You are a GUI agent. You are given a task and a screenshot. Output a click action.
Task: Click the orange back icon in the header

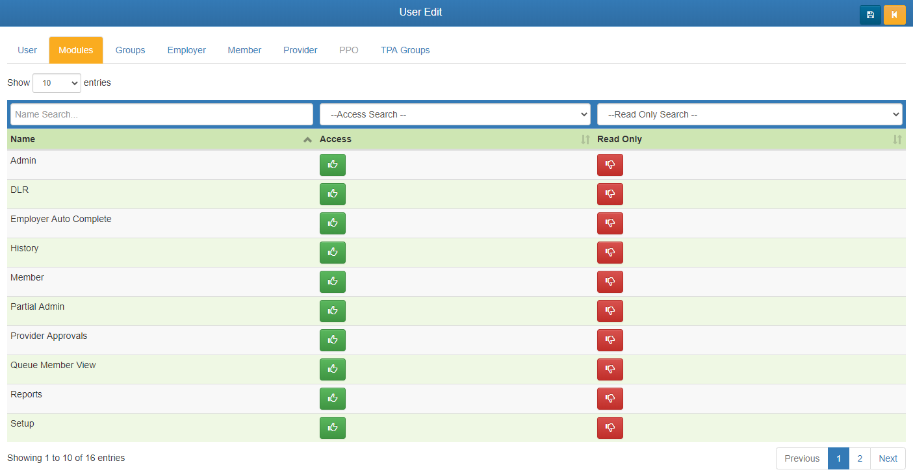point(894,15)
